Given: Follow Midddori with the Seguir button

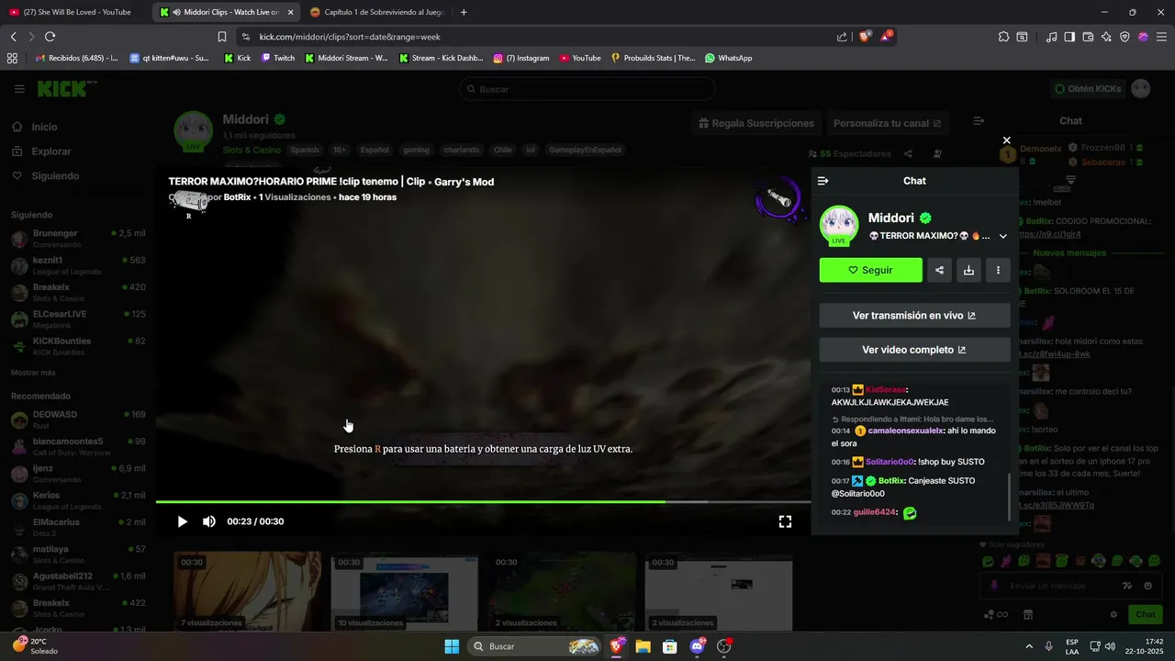Looking at the screenshot, I should (x=870, y=270).
